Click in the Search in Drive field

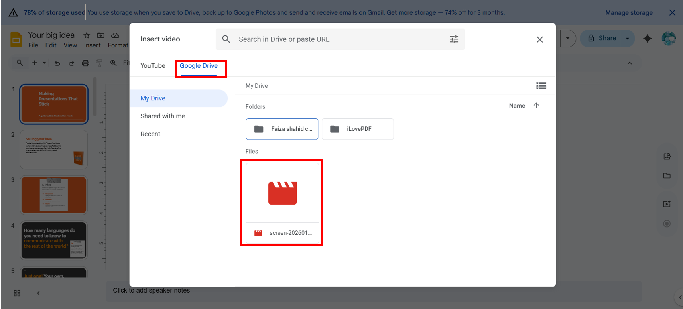click(340, 39)
